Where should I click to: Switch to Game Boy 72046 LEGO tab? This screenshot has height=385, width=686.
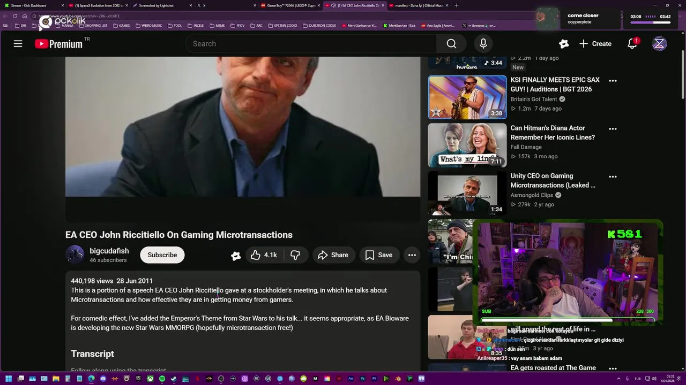coord(289,5)
